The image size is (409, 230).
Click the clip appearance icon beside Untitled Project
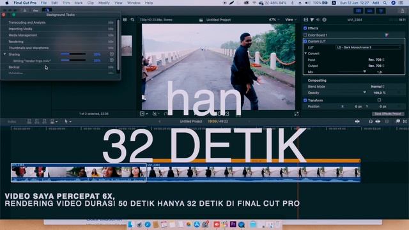(x=201, y=20)
